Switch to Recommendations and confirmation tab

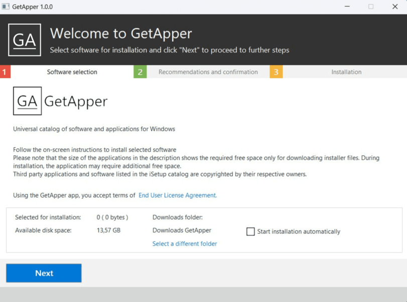tap(208, 72)
